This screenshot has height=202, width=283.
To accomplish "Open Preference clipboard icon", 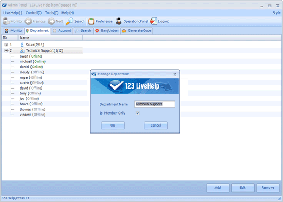I will tap(91, 21).
